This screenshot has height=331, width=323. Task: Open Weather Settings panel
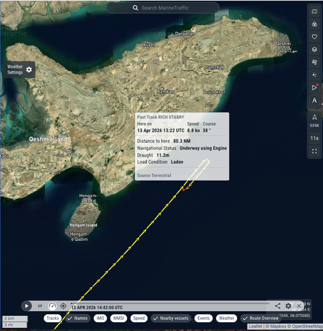click(20, 70)
